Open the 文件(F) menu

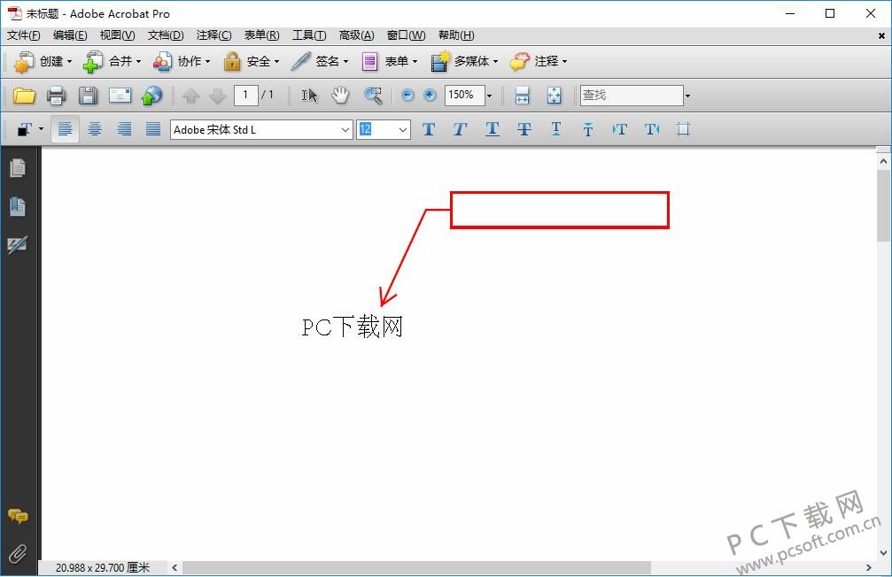23,35
